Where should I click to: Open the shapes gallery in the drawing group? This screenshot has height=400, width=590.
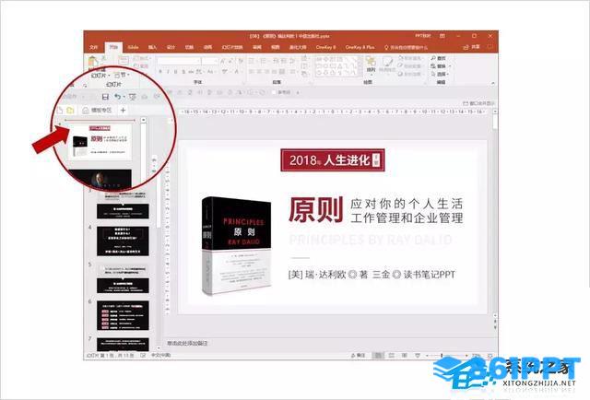click(x=336, y=66)
